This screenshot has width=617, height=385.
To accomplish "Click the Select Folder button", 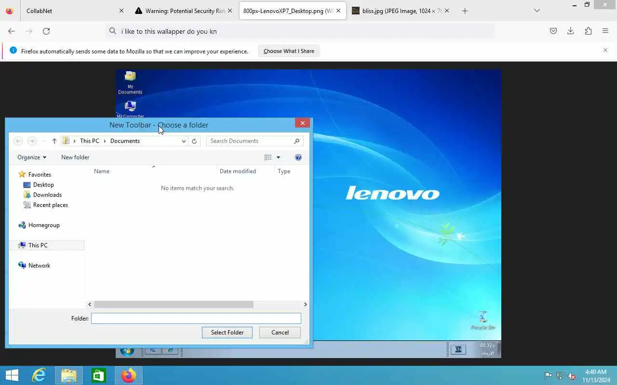I will [x=227, y=333].
